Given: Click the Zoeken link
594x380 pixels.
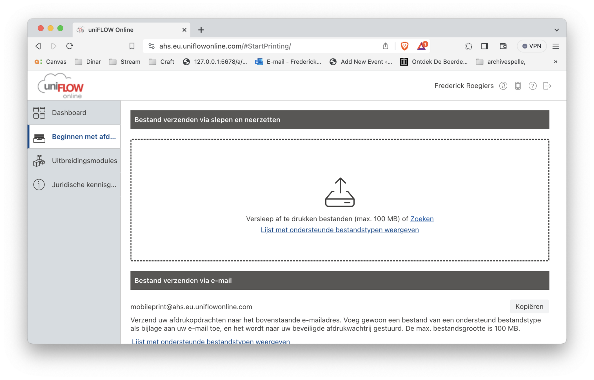Looking at the screenshot, I should click(422, 219).
